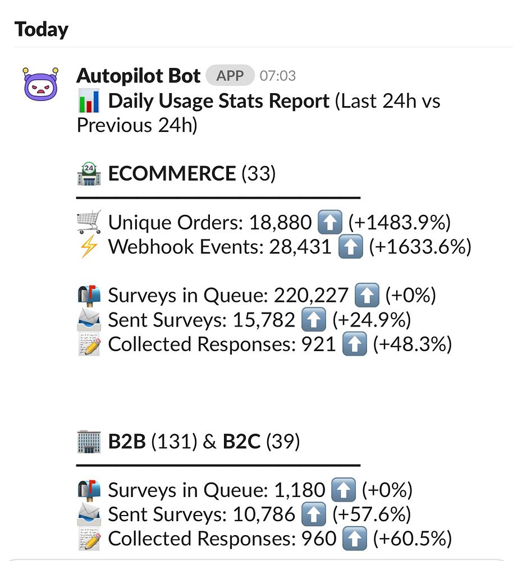Screen dimensions: 513x561
Task: Click the Today date divider heading
Action: pyautogui.click(x=41, y=29)
